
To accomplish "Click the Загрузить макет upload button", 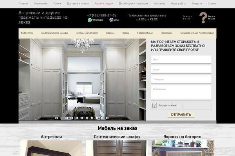I will pyautogui.click(x=165, y=106).
